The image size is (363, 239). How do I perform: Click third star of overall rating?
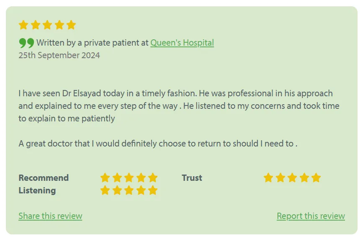tap(47, 25)
